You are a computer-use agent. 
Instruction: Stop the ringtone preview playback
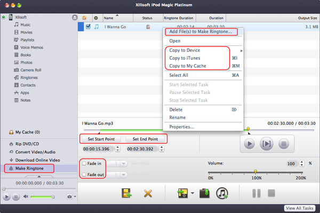(x=284, y=144)
